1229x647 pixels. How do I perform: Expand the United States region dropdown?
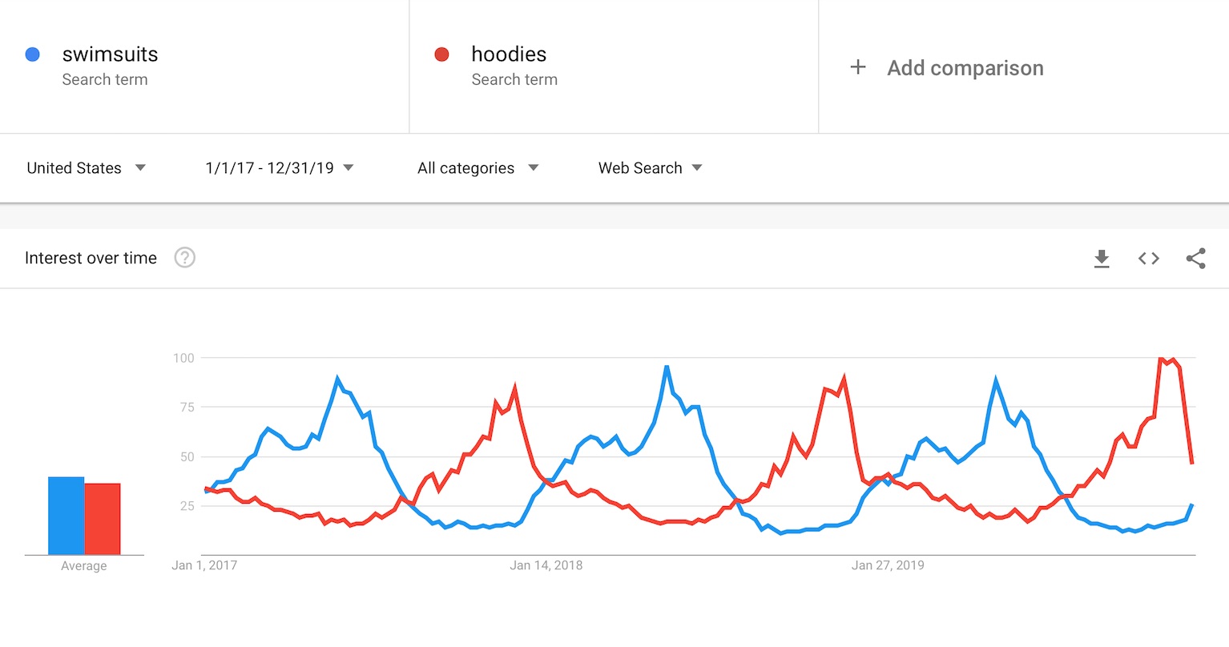86,168
